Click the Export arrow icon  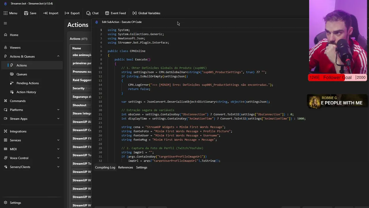click(67, 13)
